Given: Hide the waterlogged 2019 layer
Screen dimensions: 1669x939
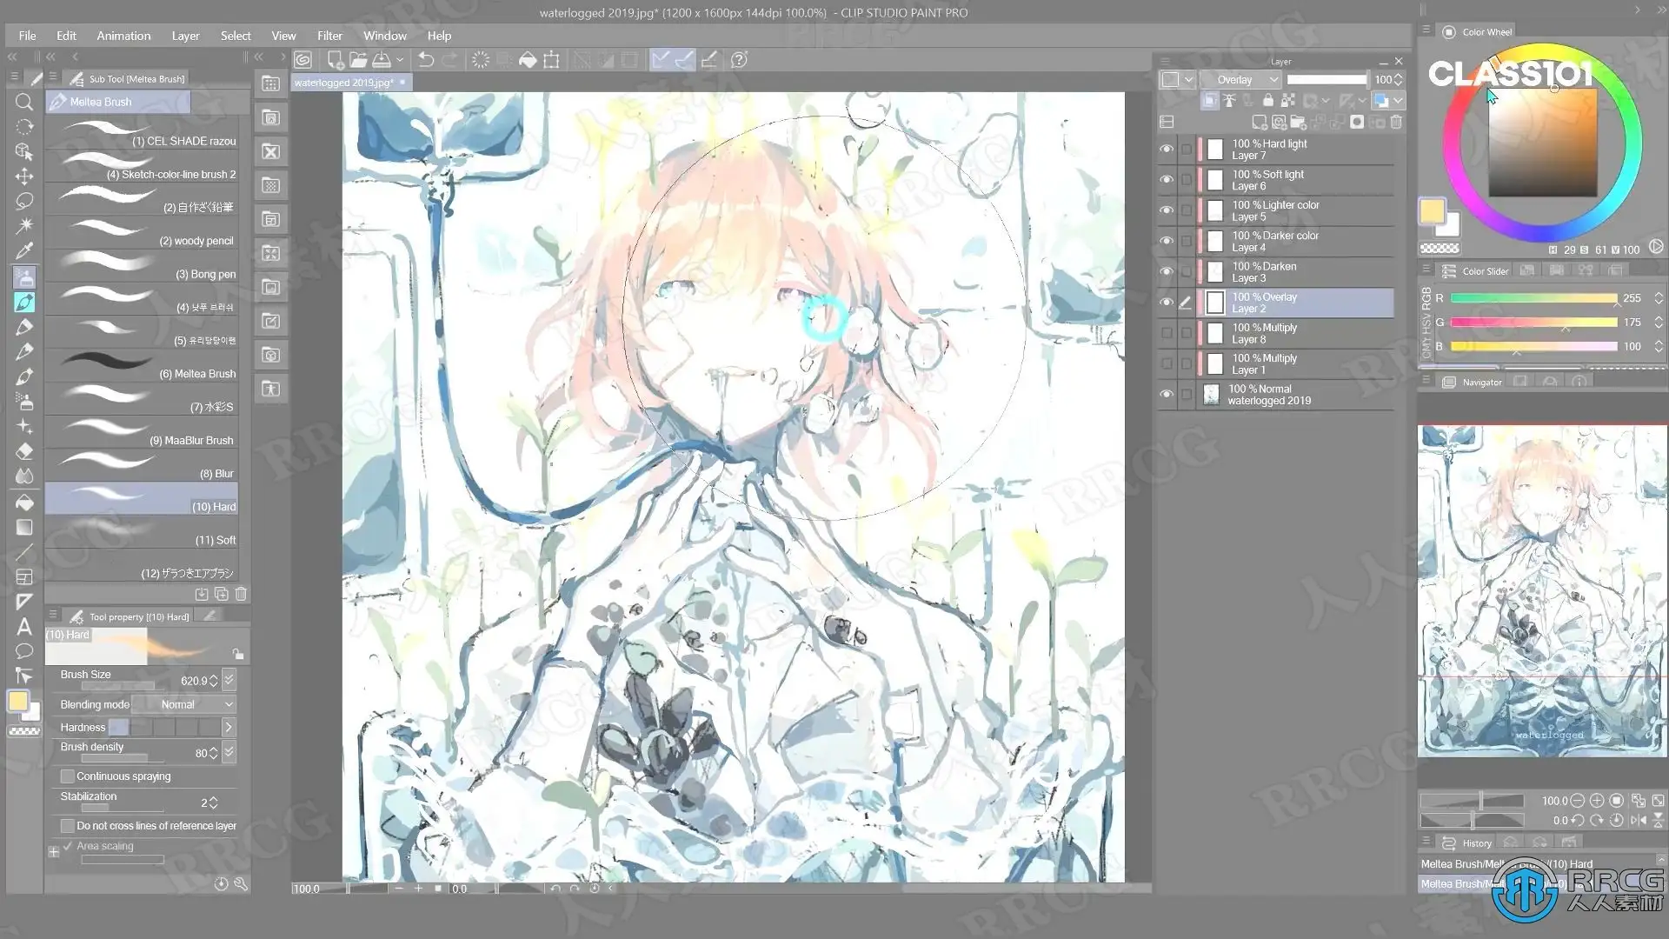Looking at the screenshot, I should pyautogui.click(x=1167, y=395).
